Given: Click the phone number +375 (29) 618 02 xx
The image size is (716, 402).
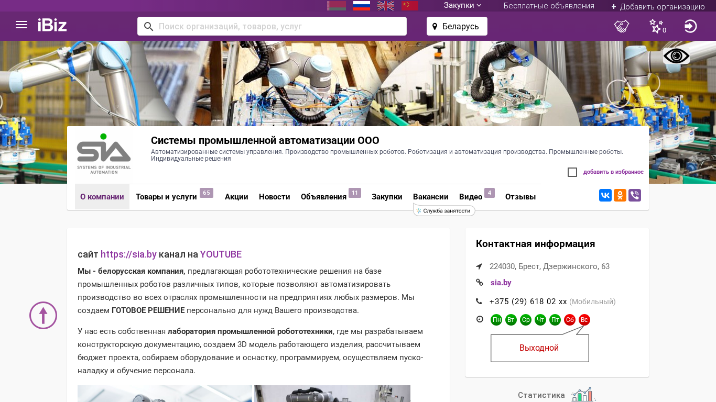Looking at the screenshot, I should [x=528, y=301].
